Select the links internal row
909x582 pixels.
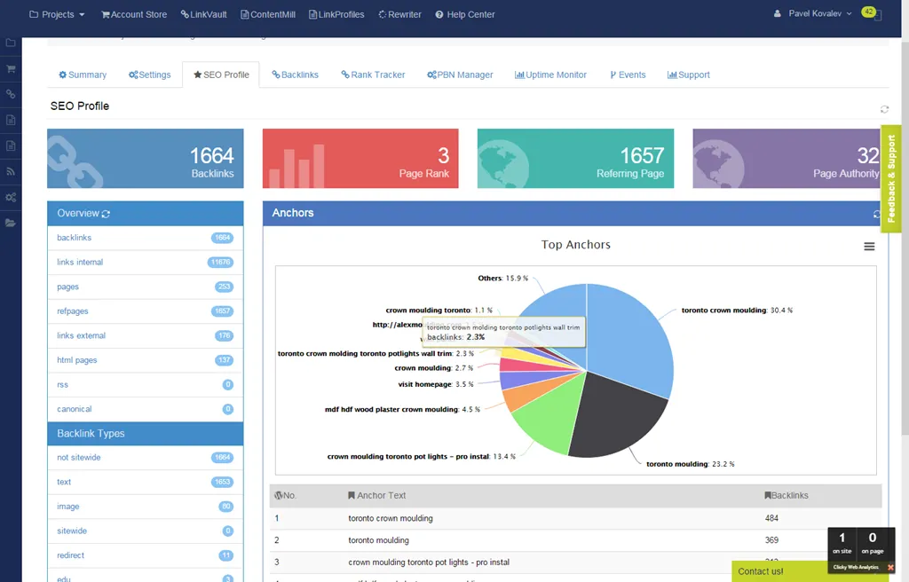coord(146,262)
